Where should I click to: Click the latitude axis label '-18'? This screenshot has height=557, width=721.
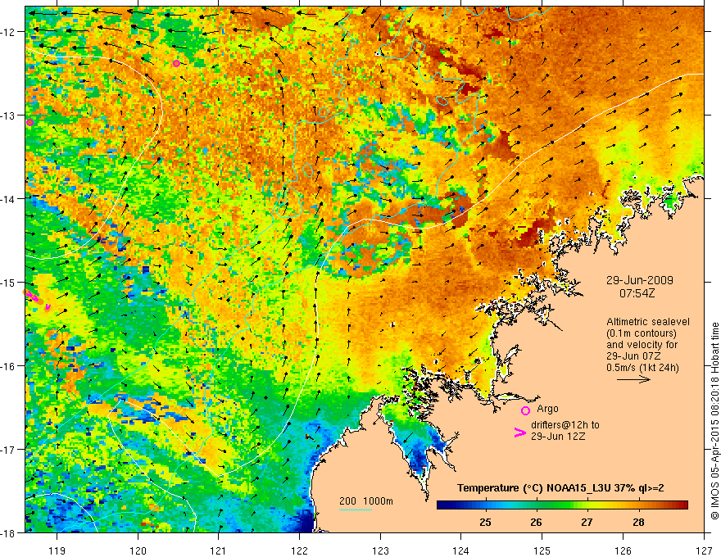coord(8,532)
